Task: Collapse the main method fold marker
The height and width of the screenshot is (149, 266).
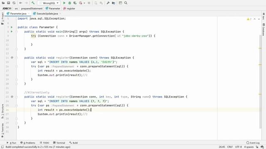Action: (x=17, y=31)
